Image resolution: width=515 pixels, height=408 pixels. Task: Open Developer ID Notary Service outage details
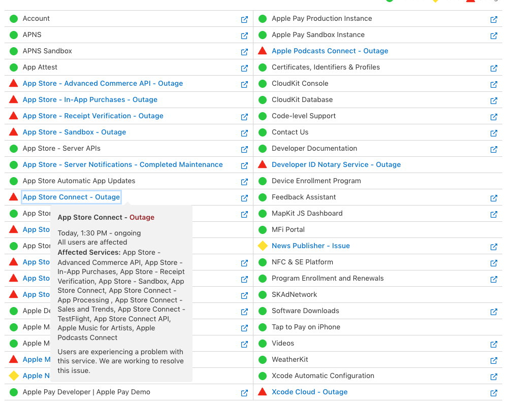tap(336, 164)
